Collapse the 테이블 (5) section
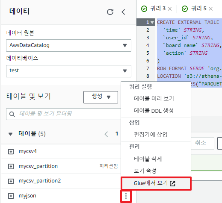The height and width of the screenshot is (203, 222). (10, 134)
